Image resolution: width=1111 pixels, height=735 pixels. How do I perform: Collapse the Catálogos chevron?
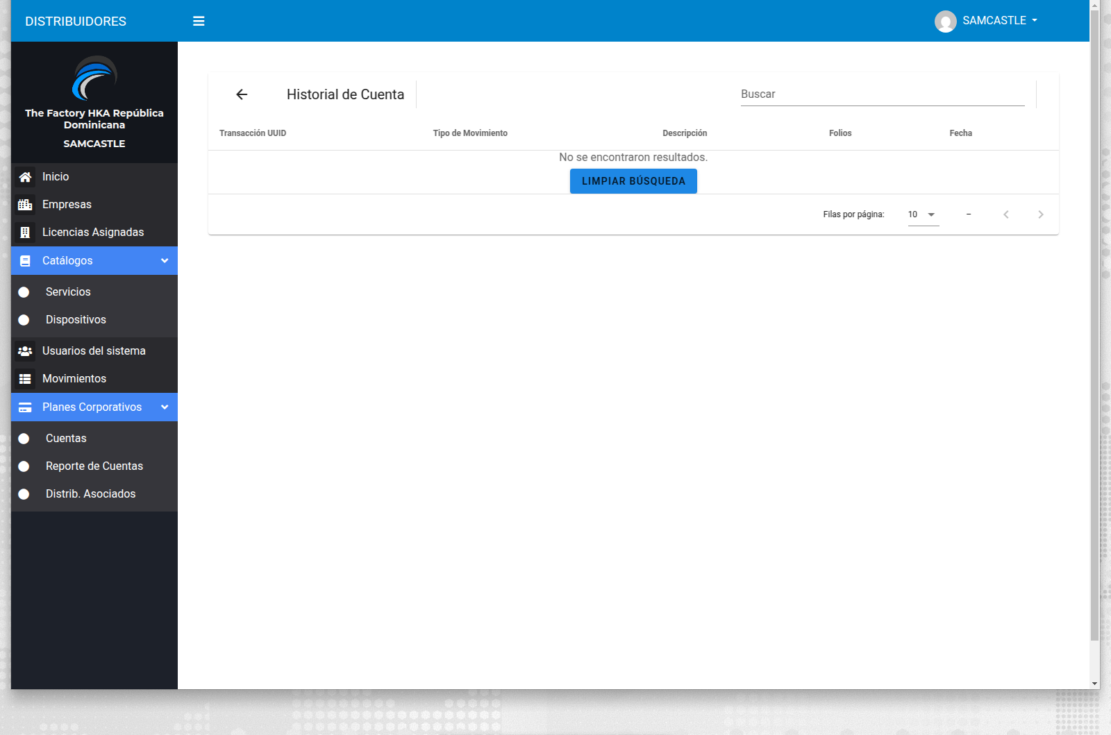click(165, 261)
